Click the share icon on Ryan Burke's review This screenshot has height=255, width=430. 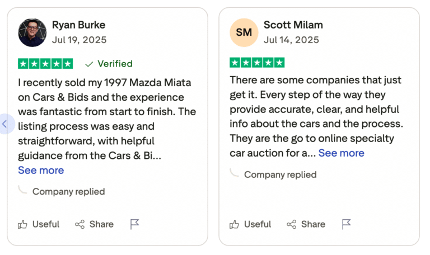(x=80, y=224)
